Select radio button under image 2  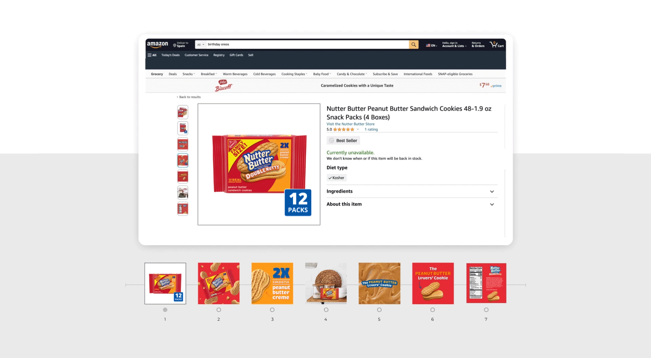pyautogui.click(x=219, y=310)
